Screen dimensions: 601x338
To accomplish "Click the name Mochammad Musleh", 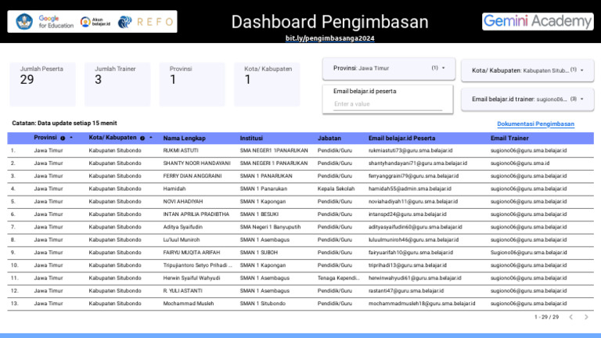I will (x=189, y=304).
